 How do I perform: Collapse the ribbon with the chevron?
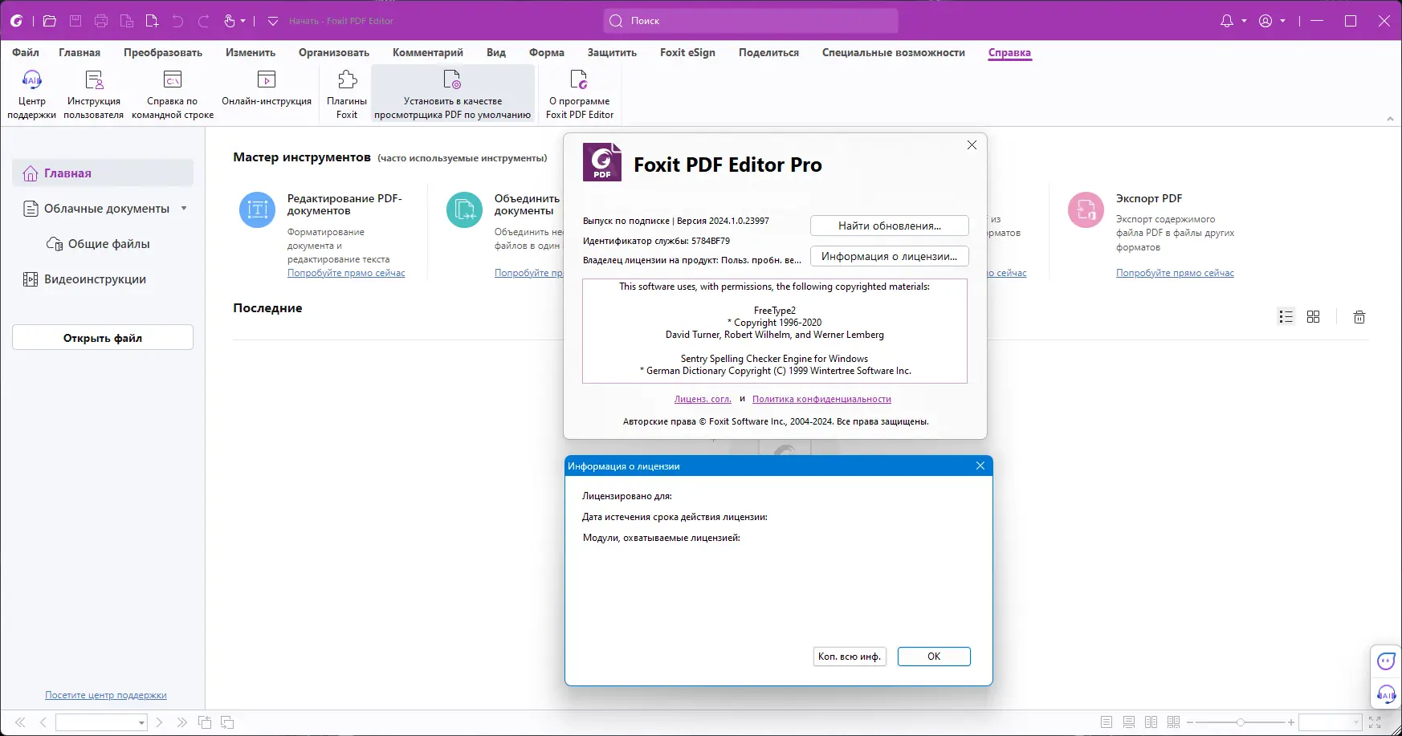point(1390,119)
